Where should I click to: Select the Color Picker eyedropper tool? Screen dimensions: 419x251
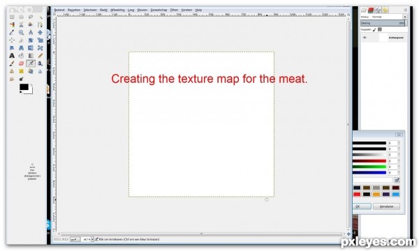coord(12,33)
